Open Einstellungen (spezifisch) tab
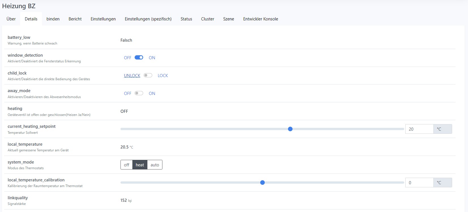 pyautogui.click(x=148, y=19)
